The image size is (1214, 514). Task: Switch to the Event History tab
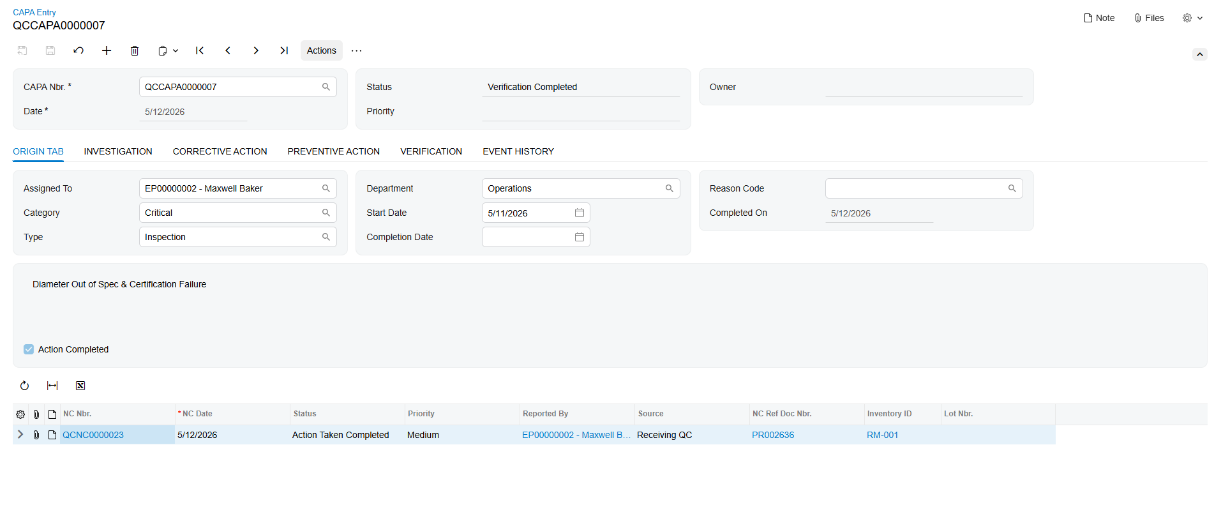point(518,151)
